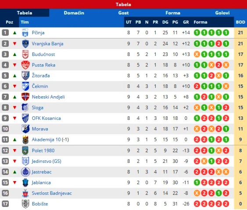This screenshot has width=247, height=210.
Task: Click the BOD column header
Action: point(240,22)
